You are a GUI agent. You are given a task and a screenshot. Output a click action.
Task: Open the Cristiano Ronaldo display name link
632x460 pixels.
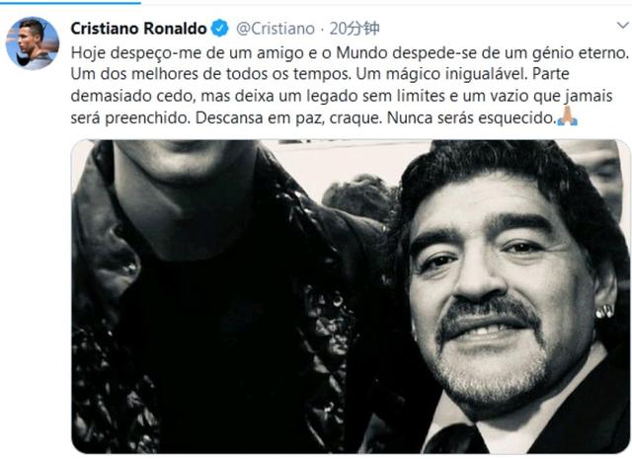click(138, 29)
